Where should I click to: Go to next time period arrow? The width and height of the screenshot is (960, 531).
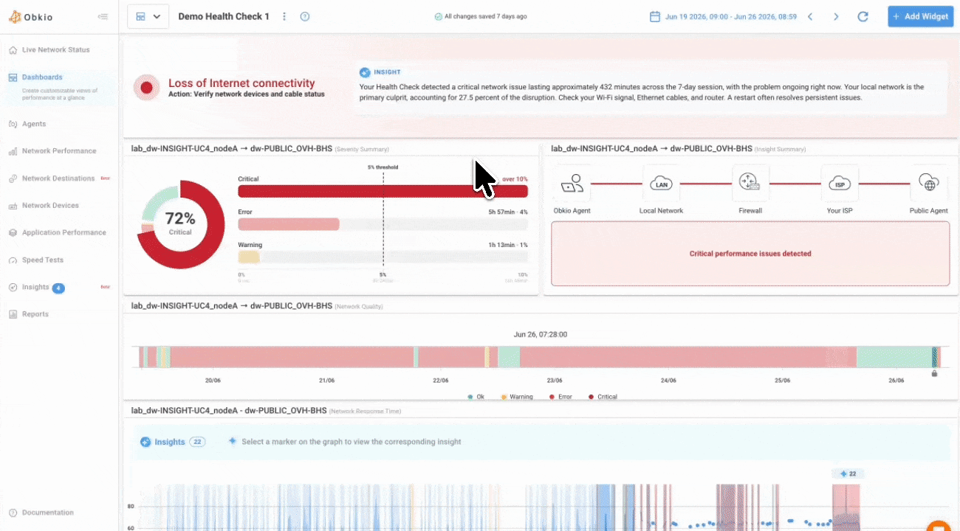point(836,16)
